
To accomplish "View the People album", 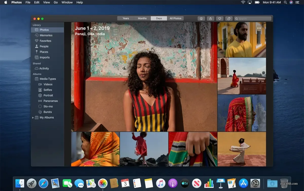I will point(44,46).
